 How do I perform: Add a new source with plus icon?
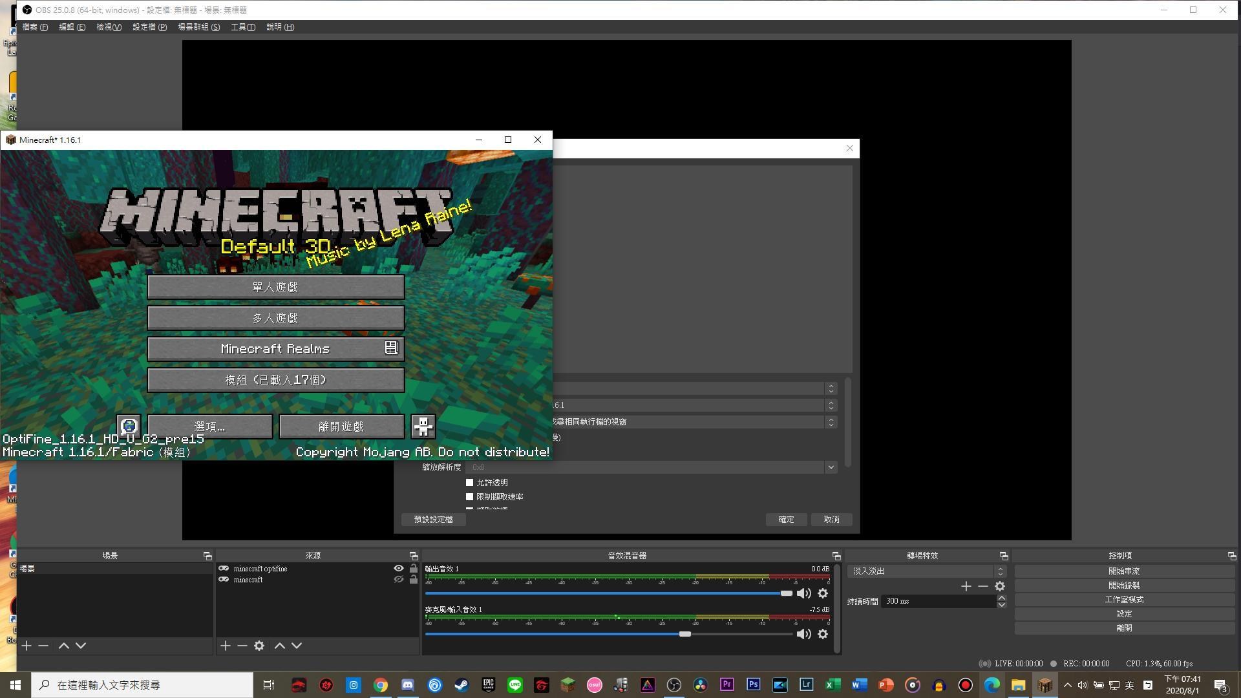[x=226, y=646]
